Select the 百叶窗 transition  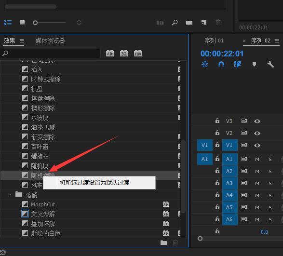[40, 147]
